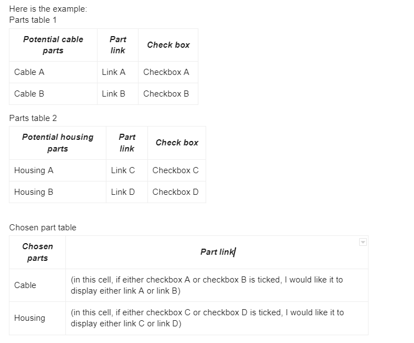This screenshot has width=414, height=343.
Task: Select the 'Housing A' cell
Action: pyautogui.click(x=58, y=170)
